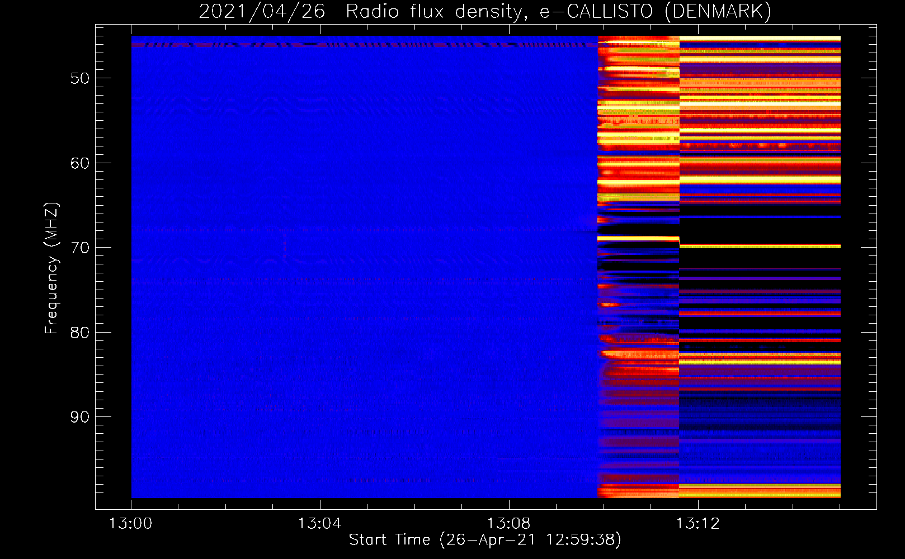Click the 50 frequency tick label
Viewport: 905px width, 559px height.
click(80, 78)
